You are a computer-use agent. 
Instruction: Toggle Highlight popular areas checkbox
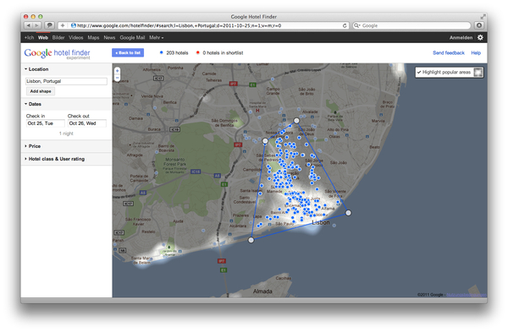(x=419, y=72)
